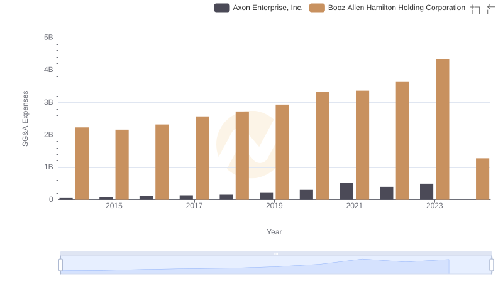Click the 2022 Booz Allen bar
This screenshot has height=289, width=503.
point(402,140)
